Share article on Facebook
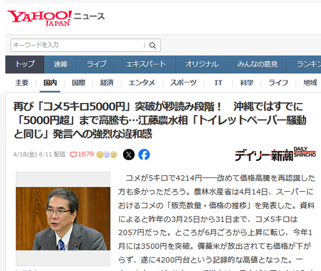The image size is (321, 271). (144, 155)
